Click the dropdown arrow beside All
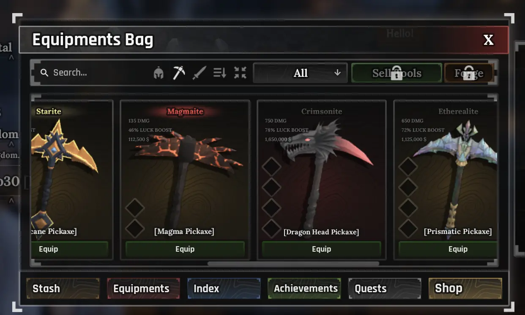This screenshot has width=525, height=315. [x=337, y=73]
